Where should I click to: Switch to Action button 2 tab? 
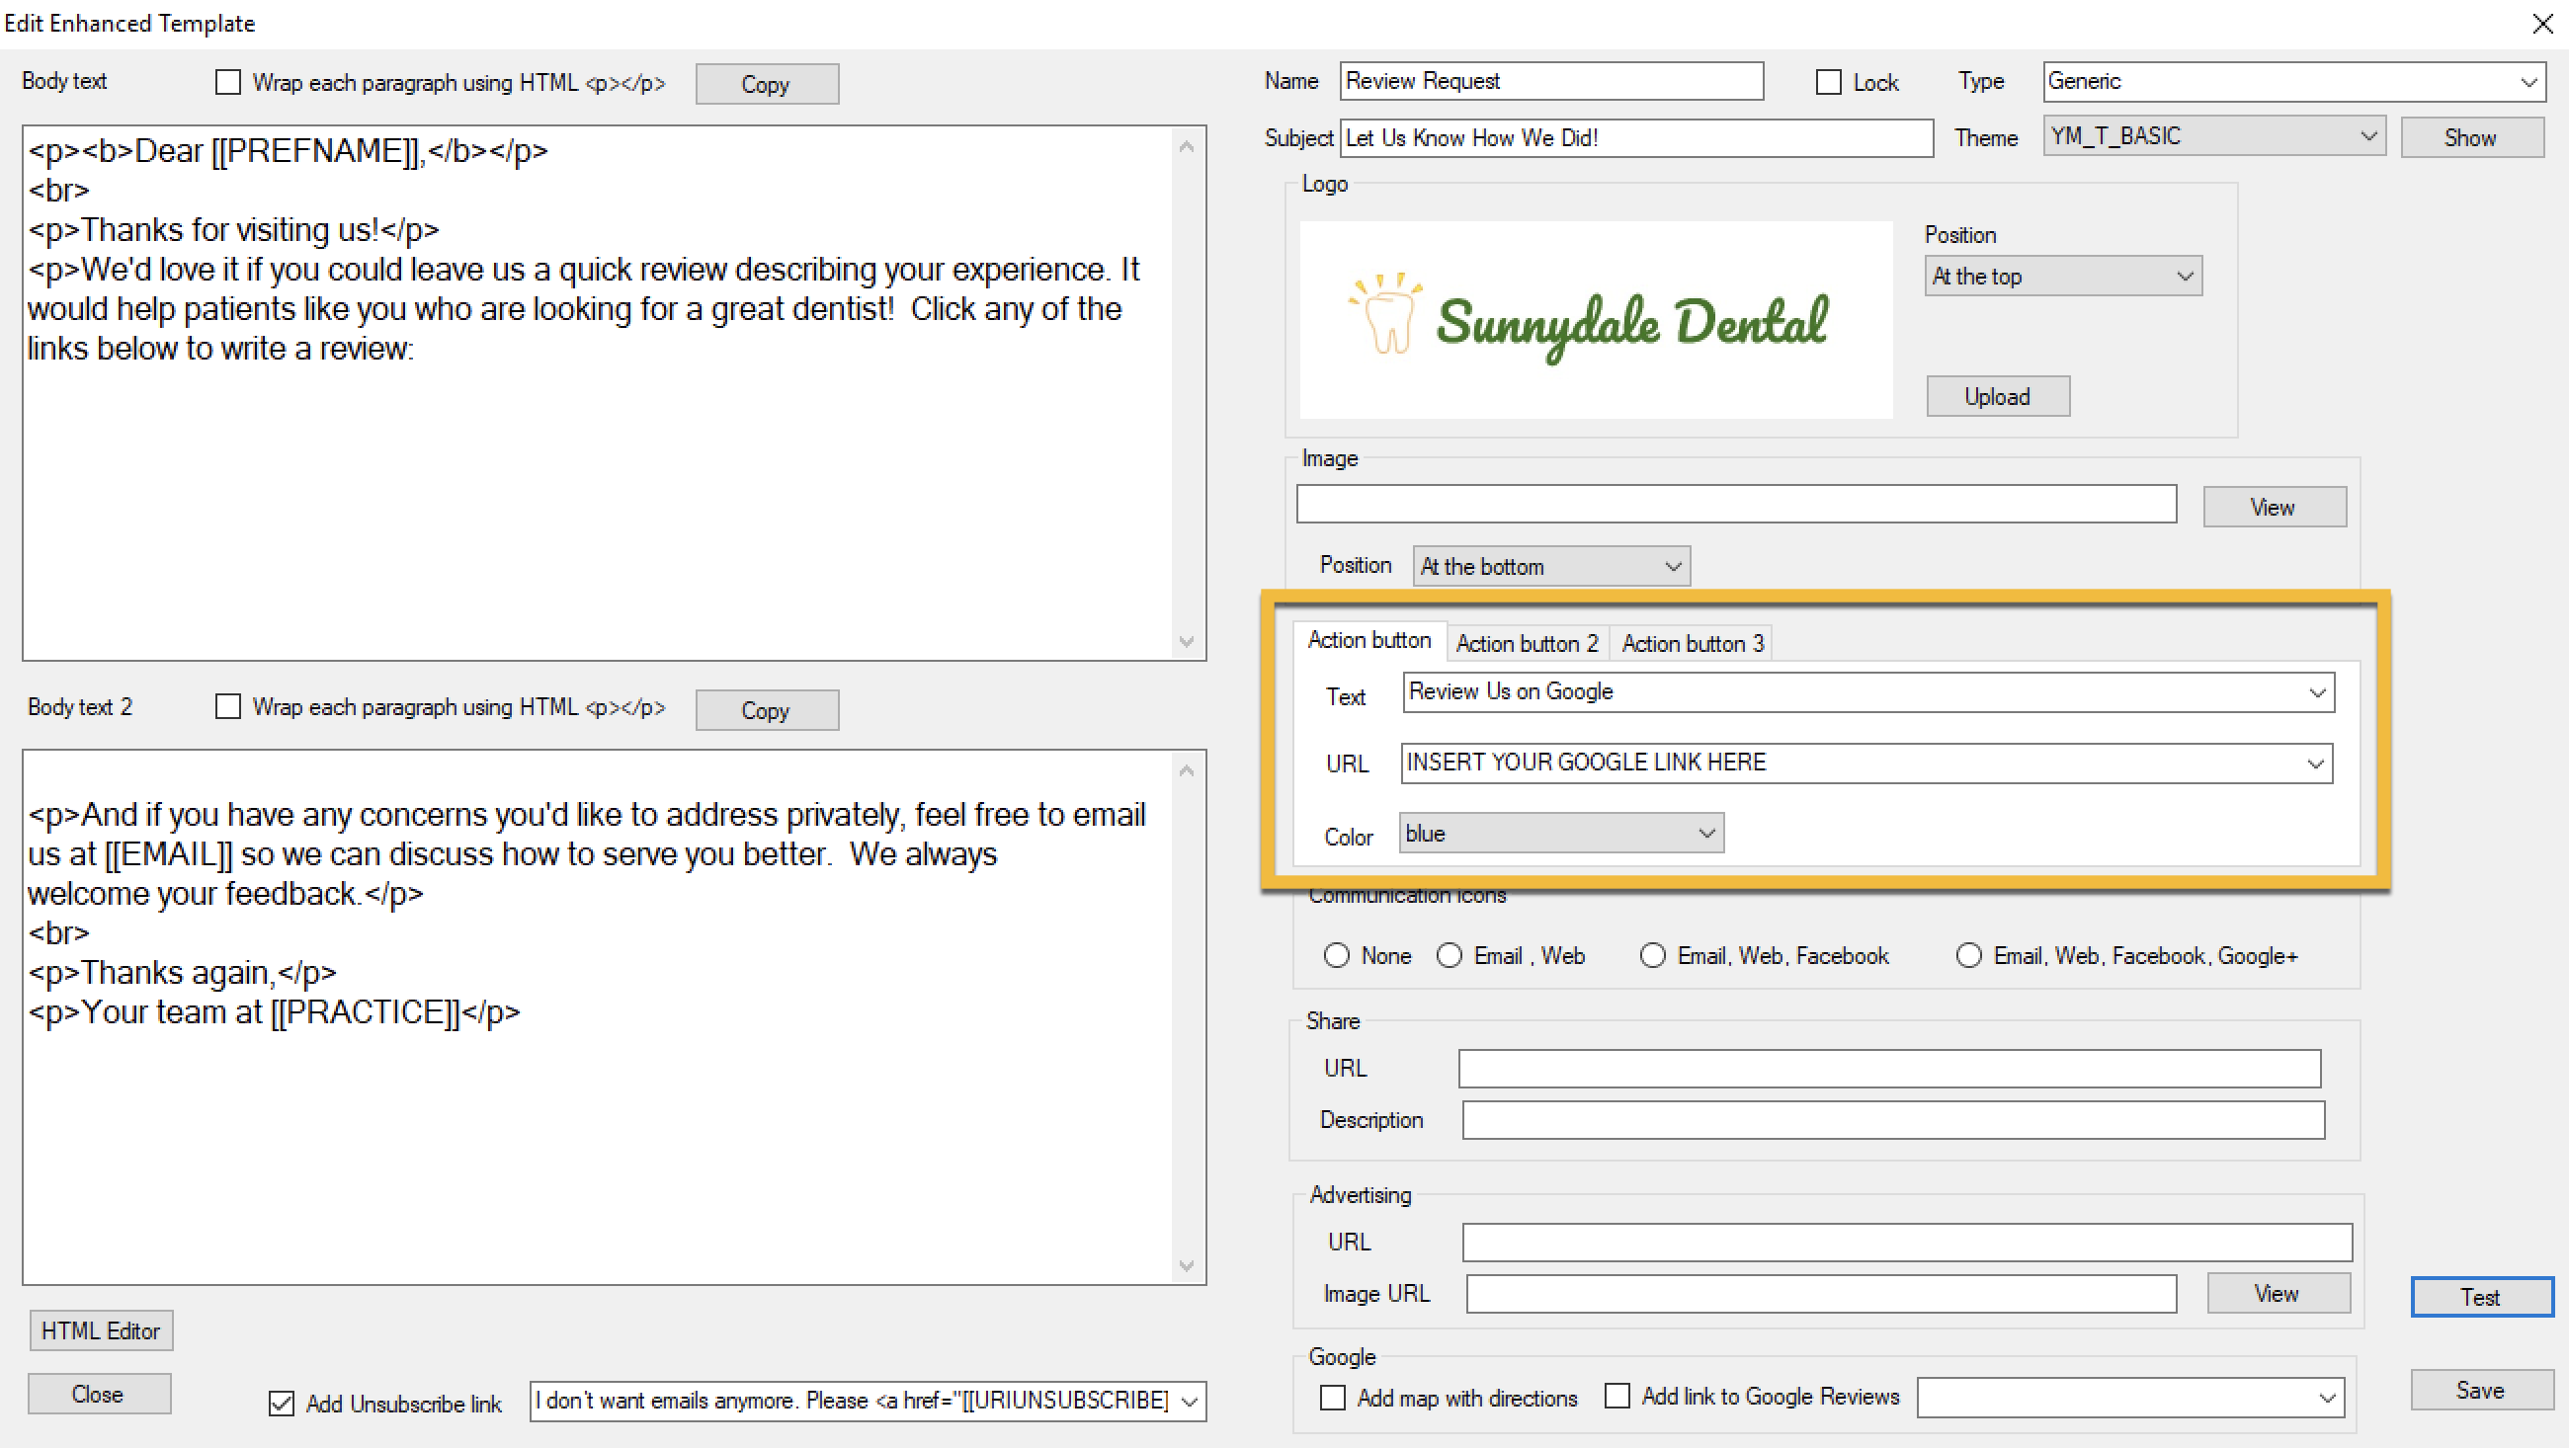tap(1526, 643)
